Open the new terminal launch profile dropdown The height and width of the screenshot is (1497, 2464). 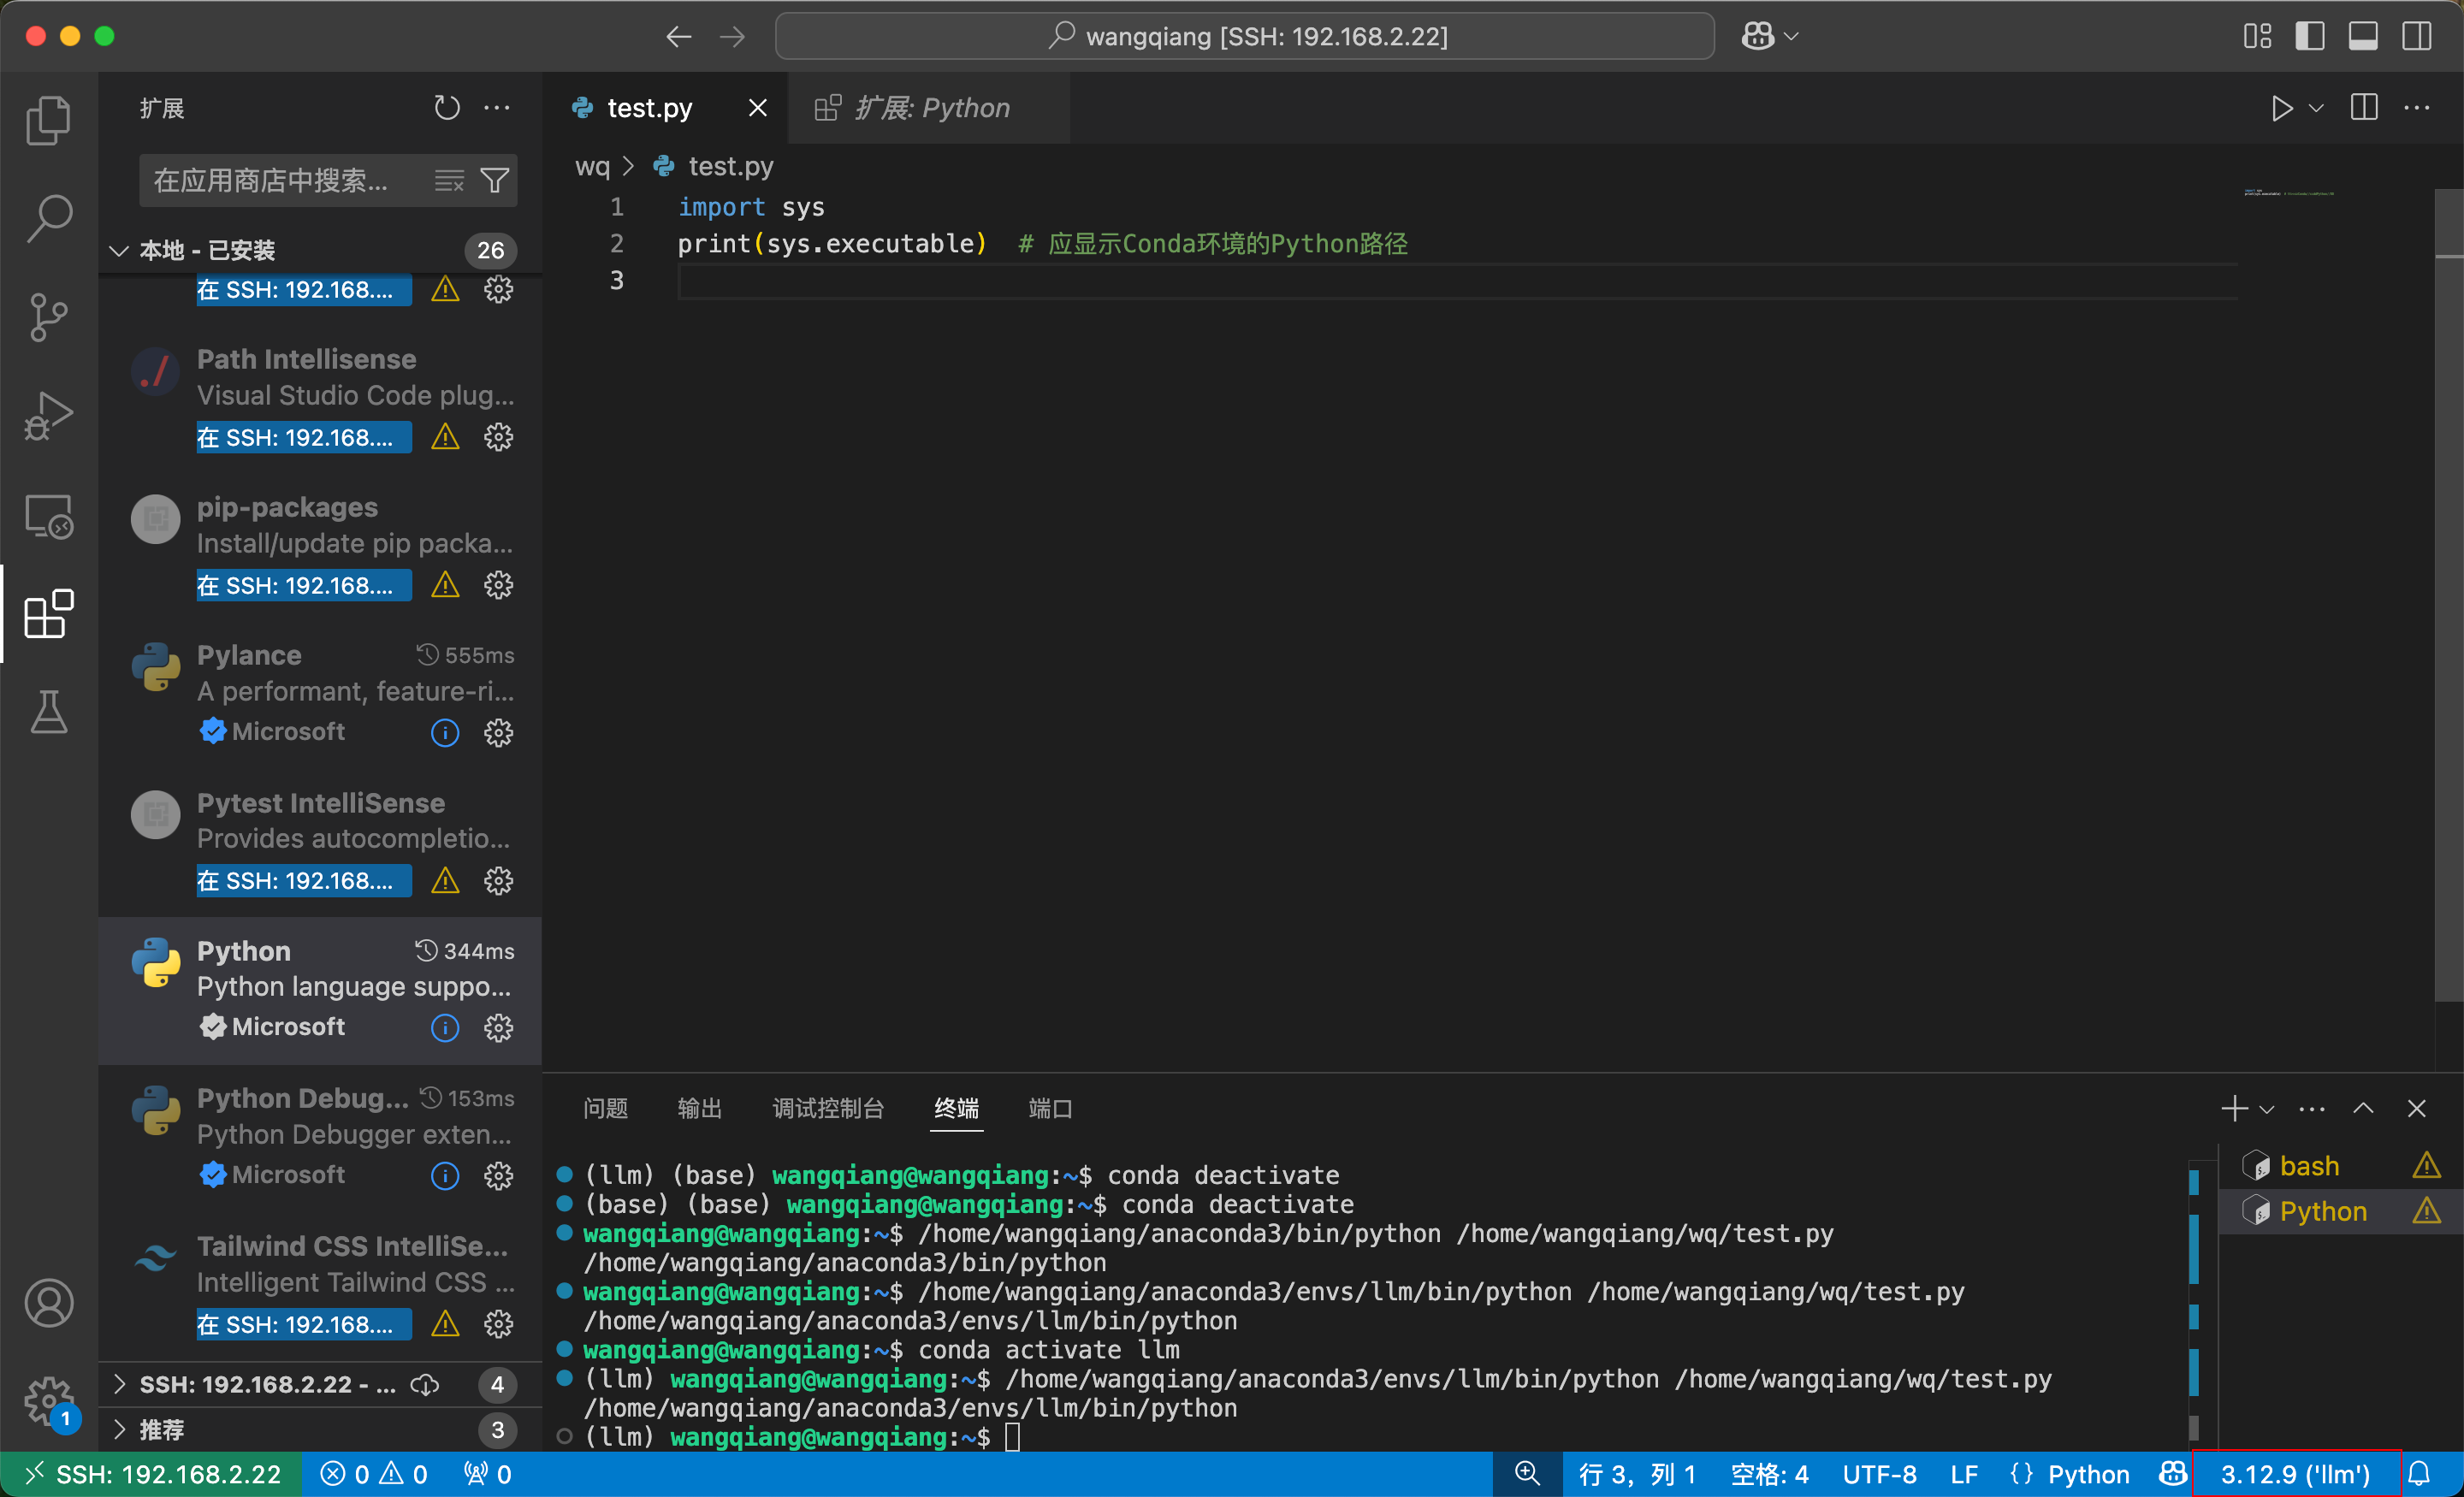click(x=2267, y=1109)
